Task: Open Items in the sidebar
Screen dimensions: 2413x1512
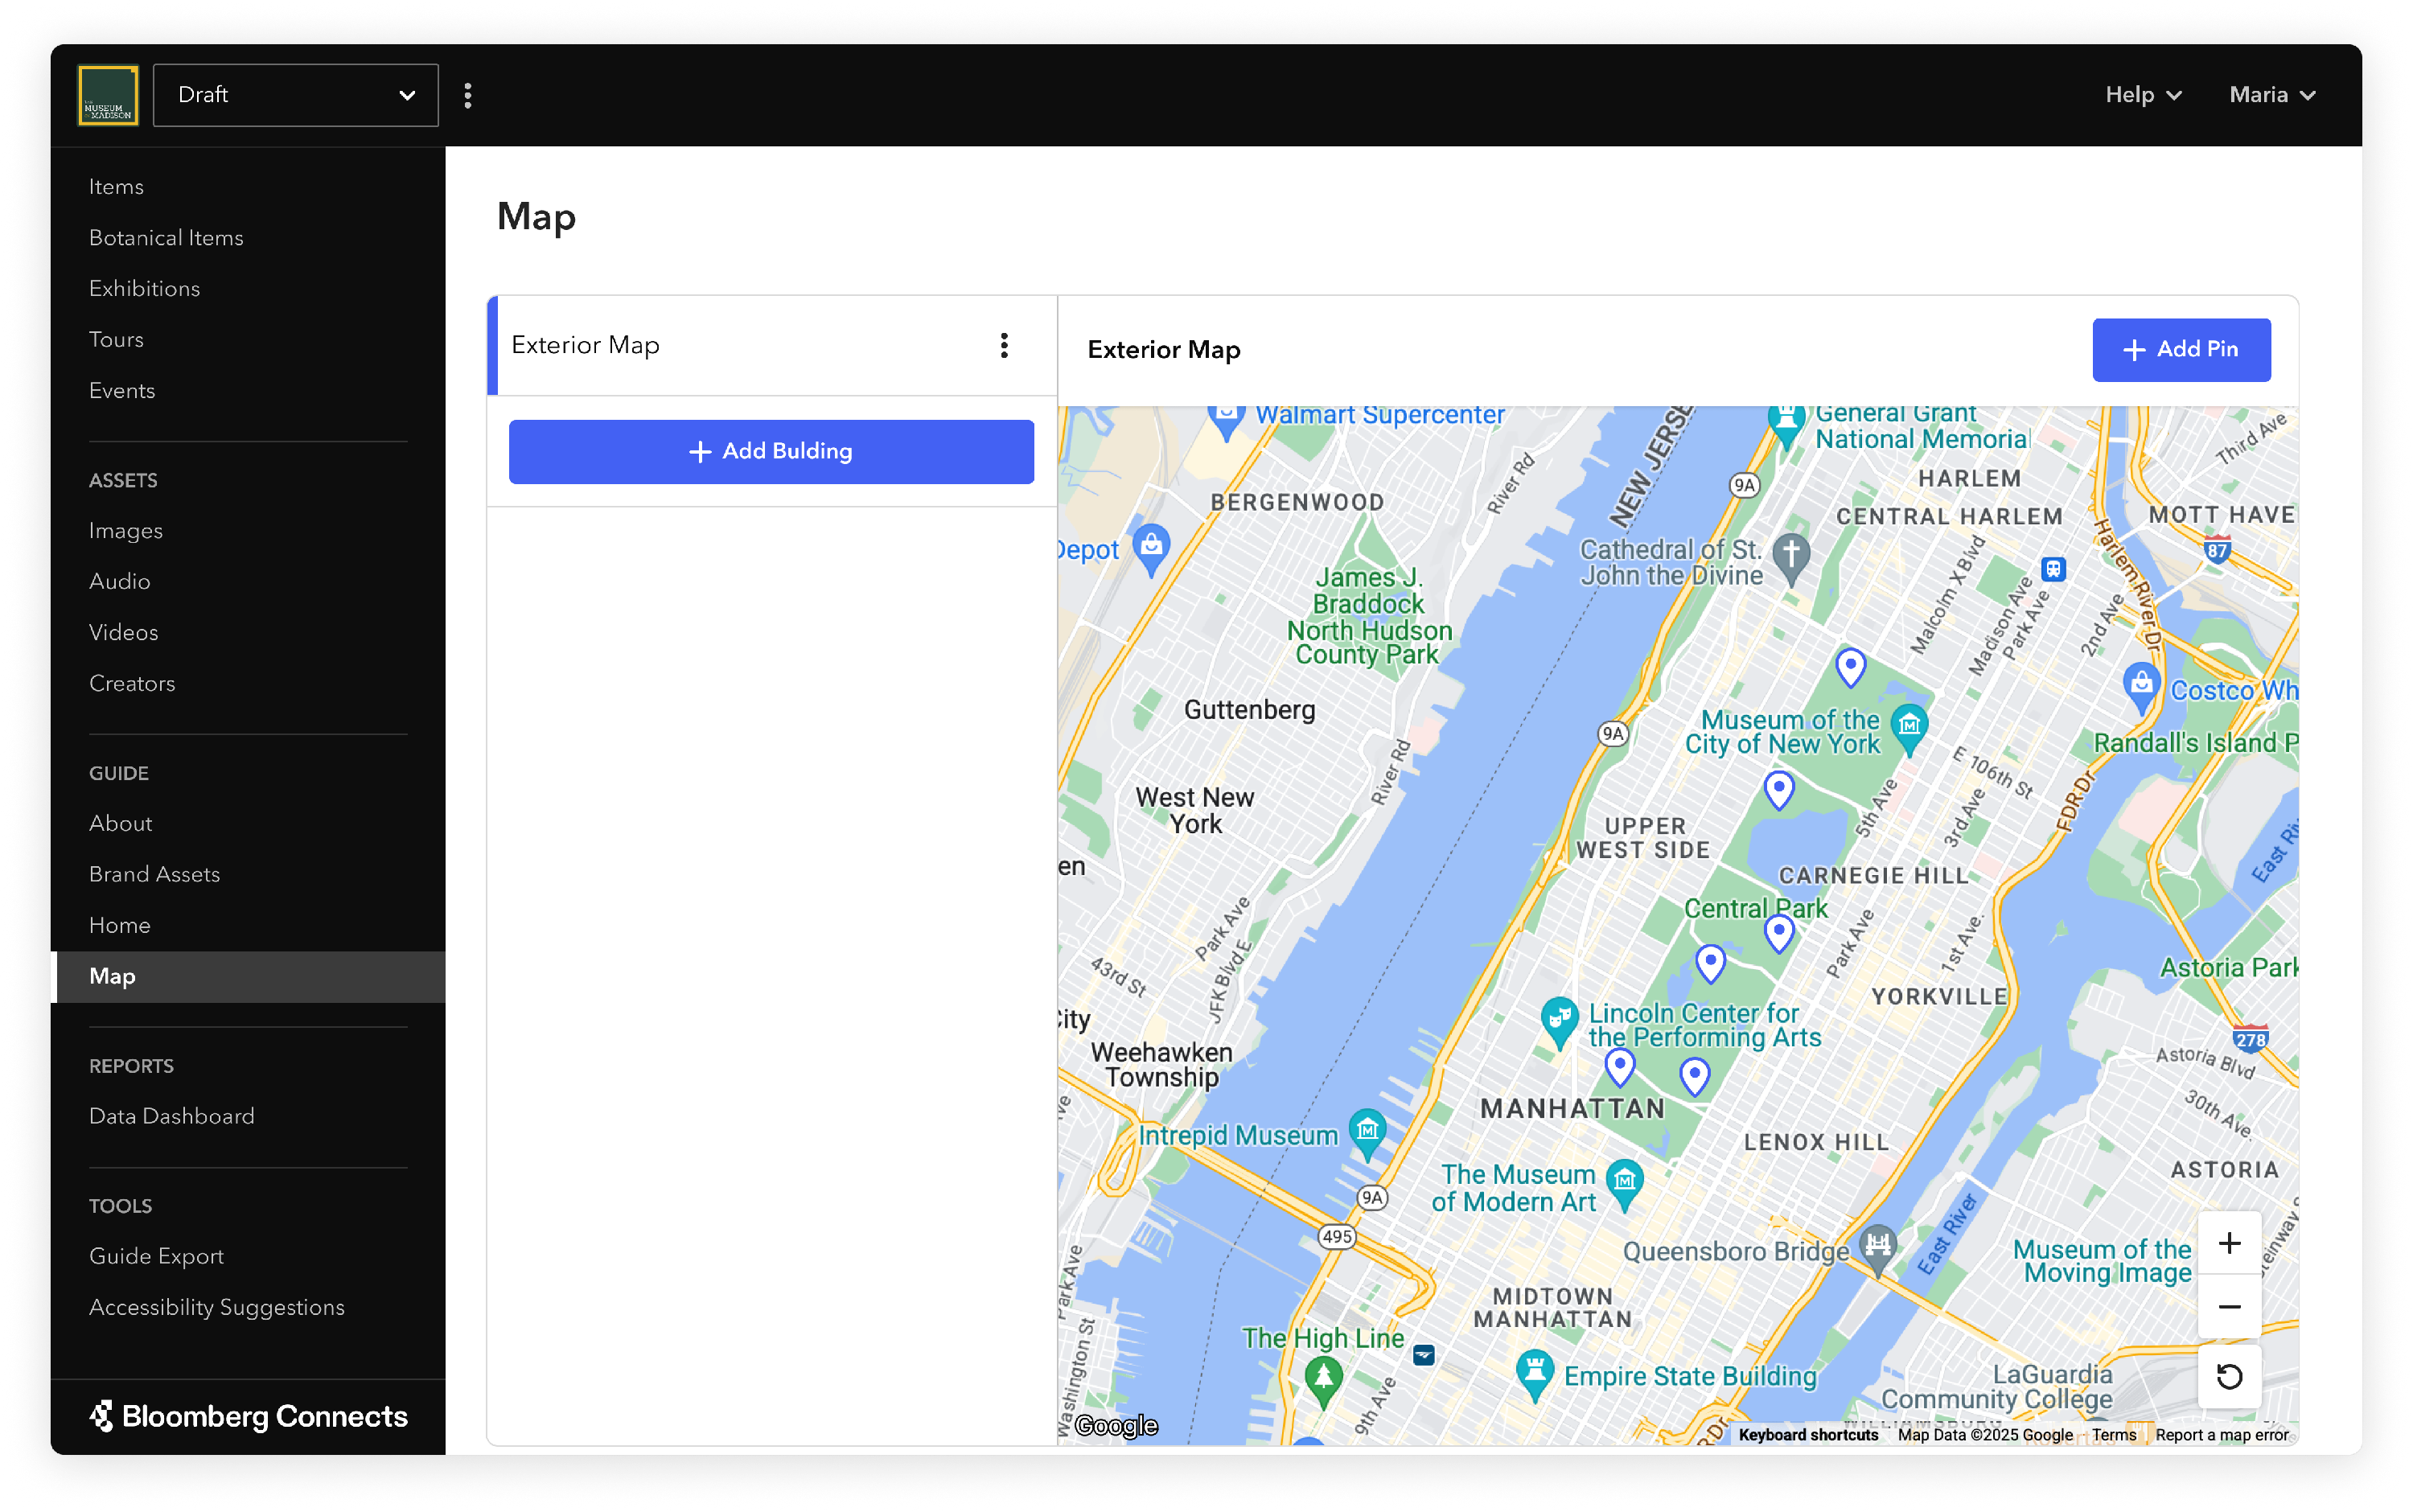Action: (116, 187)
